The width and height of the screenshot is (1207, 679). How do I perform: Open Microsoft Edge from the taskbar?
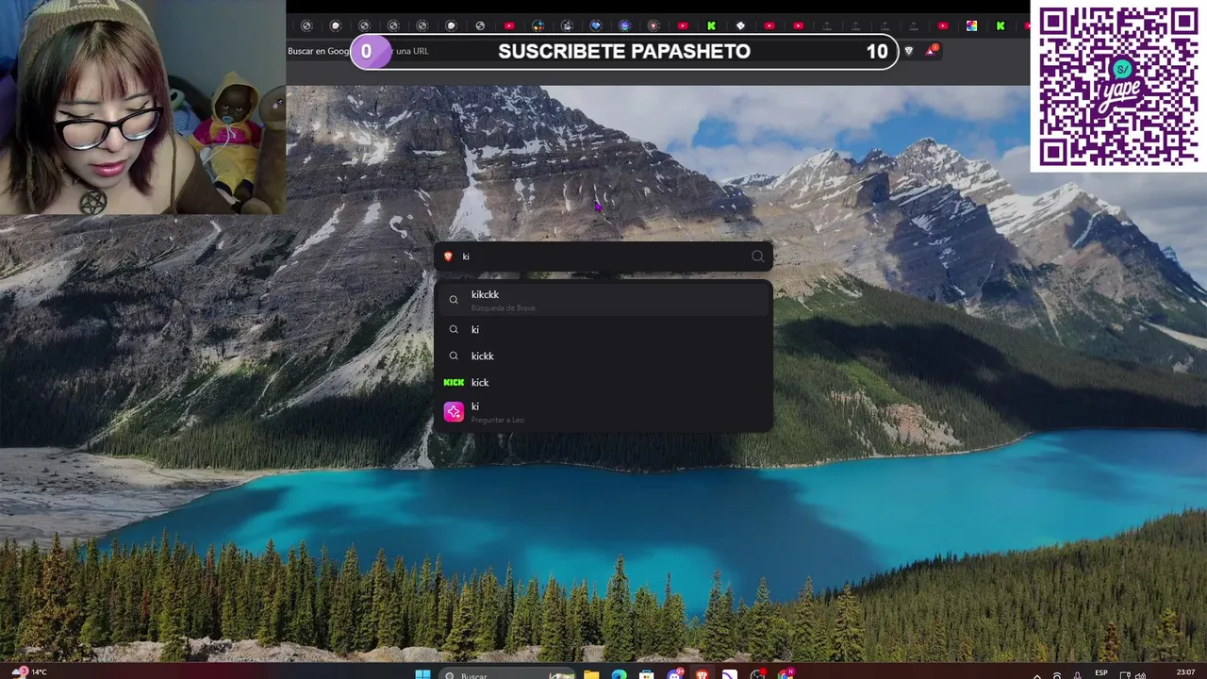tap(619, 673)
